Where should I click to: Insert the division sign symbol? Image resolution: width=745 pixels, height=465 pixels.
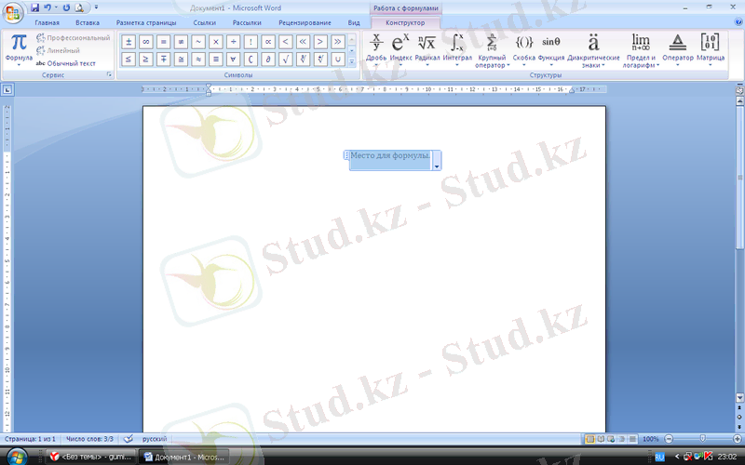pos(234,42)
